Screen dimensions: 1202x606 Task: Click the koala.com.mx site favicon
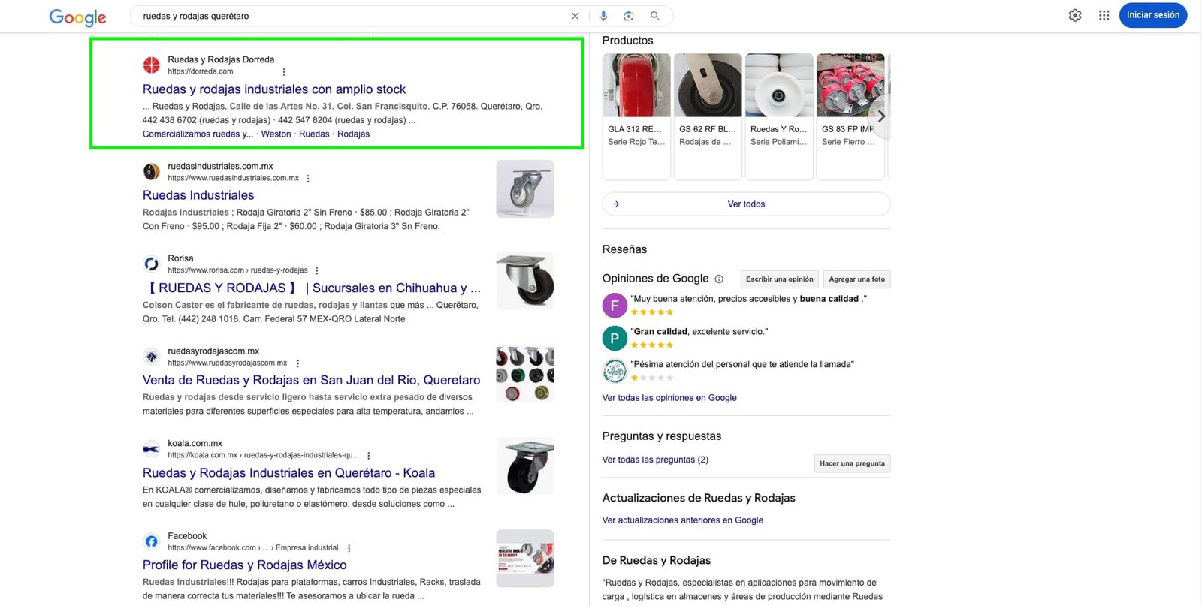point(152,449)
